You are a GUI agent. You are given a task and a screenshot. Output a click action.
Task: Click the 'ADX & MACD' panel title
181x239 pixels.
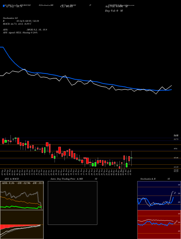12,179
